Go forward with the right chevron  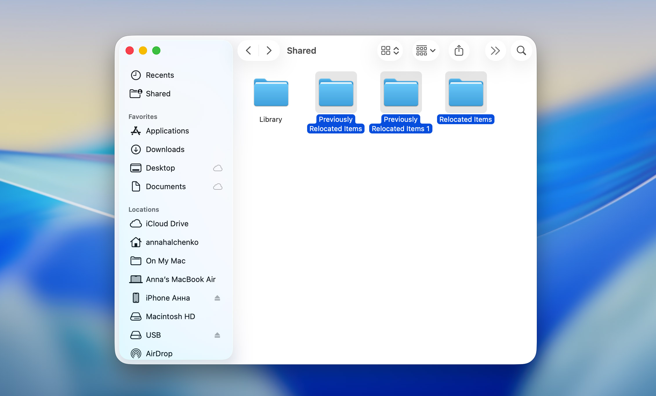pyautogui.click(x=269, y=50)
